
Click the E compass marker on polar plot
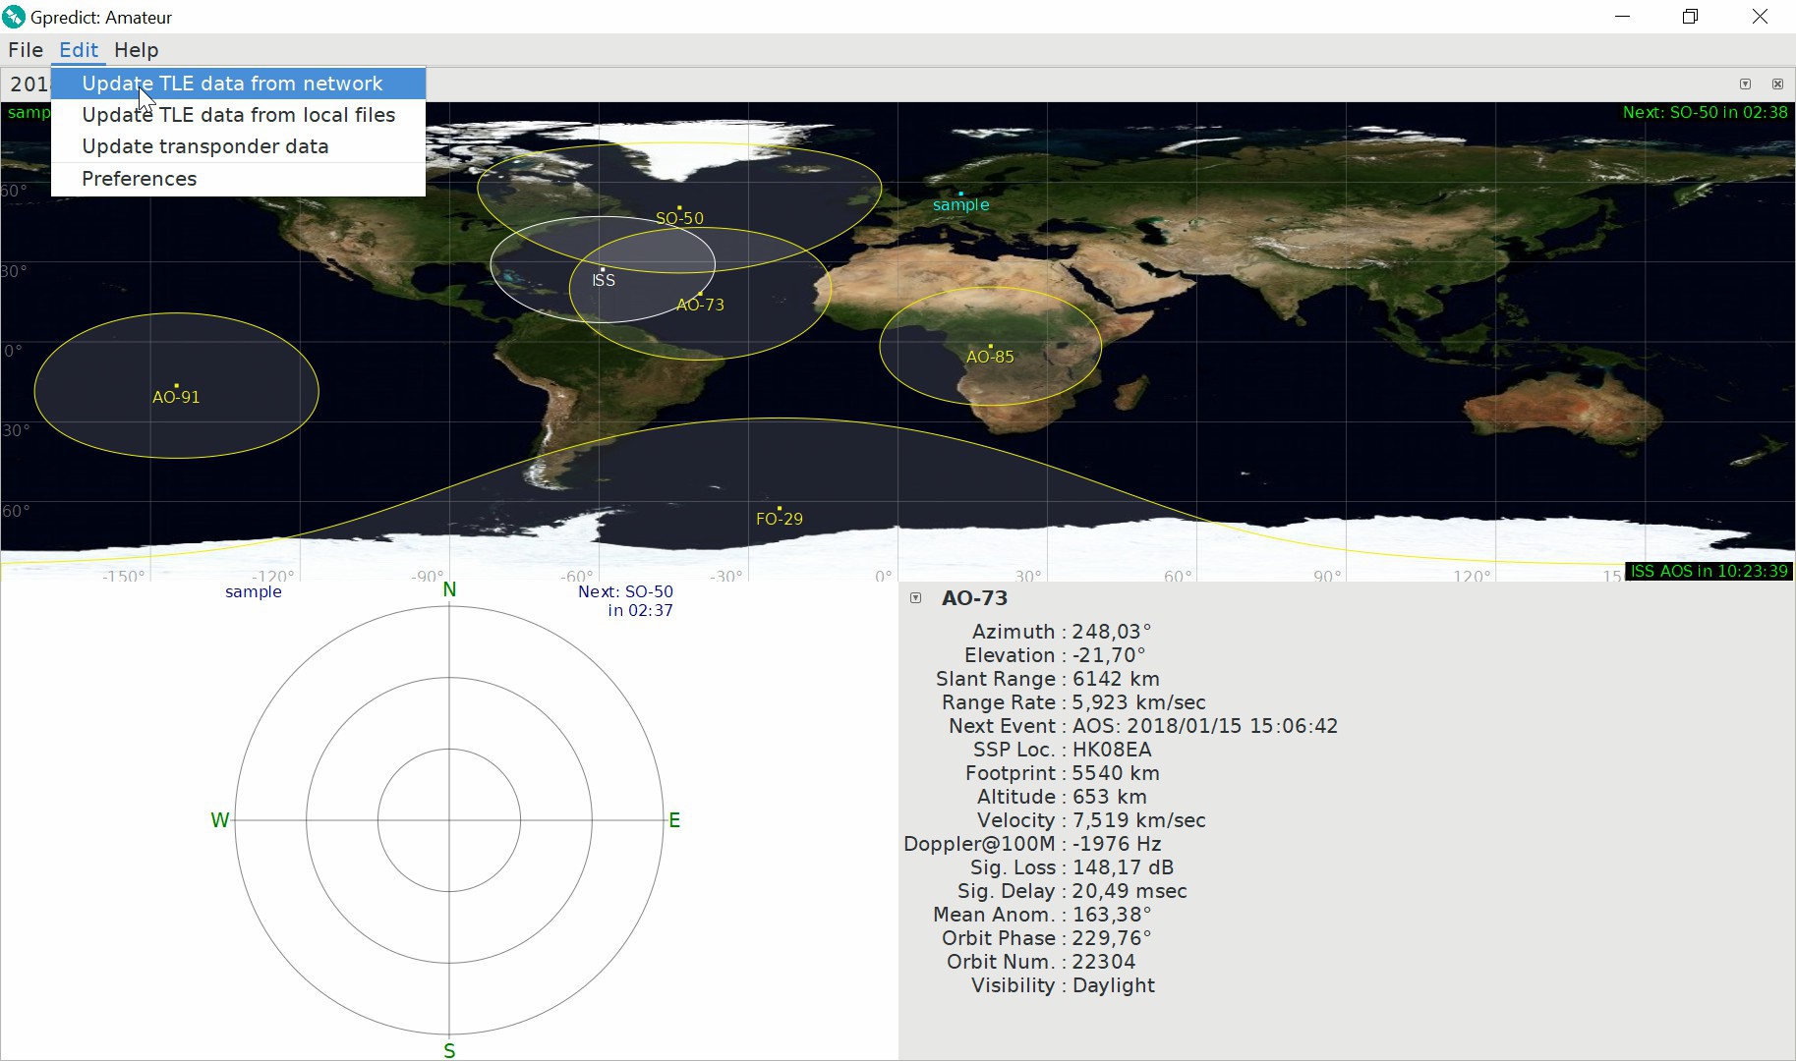pyautogui.click(x=674, y=820)
